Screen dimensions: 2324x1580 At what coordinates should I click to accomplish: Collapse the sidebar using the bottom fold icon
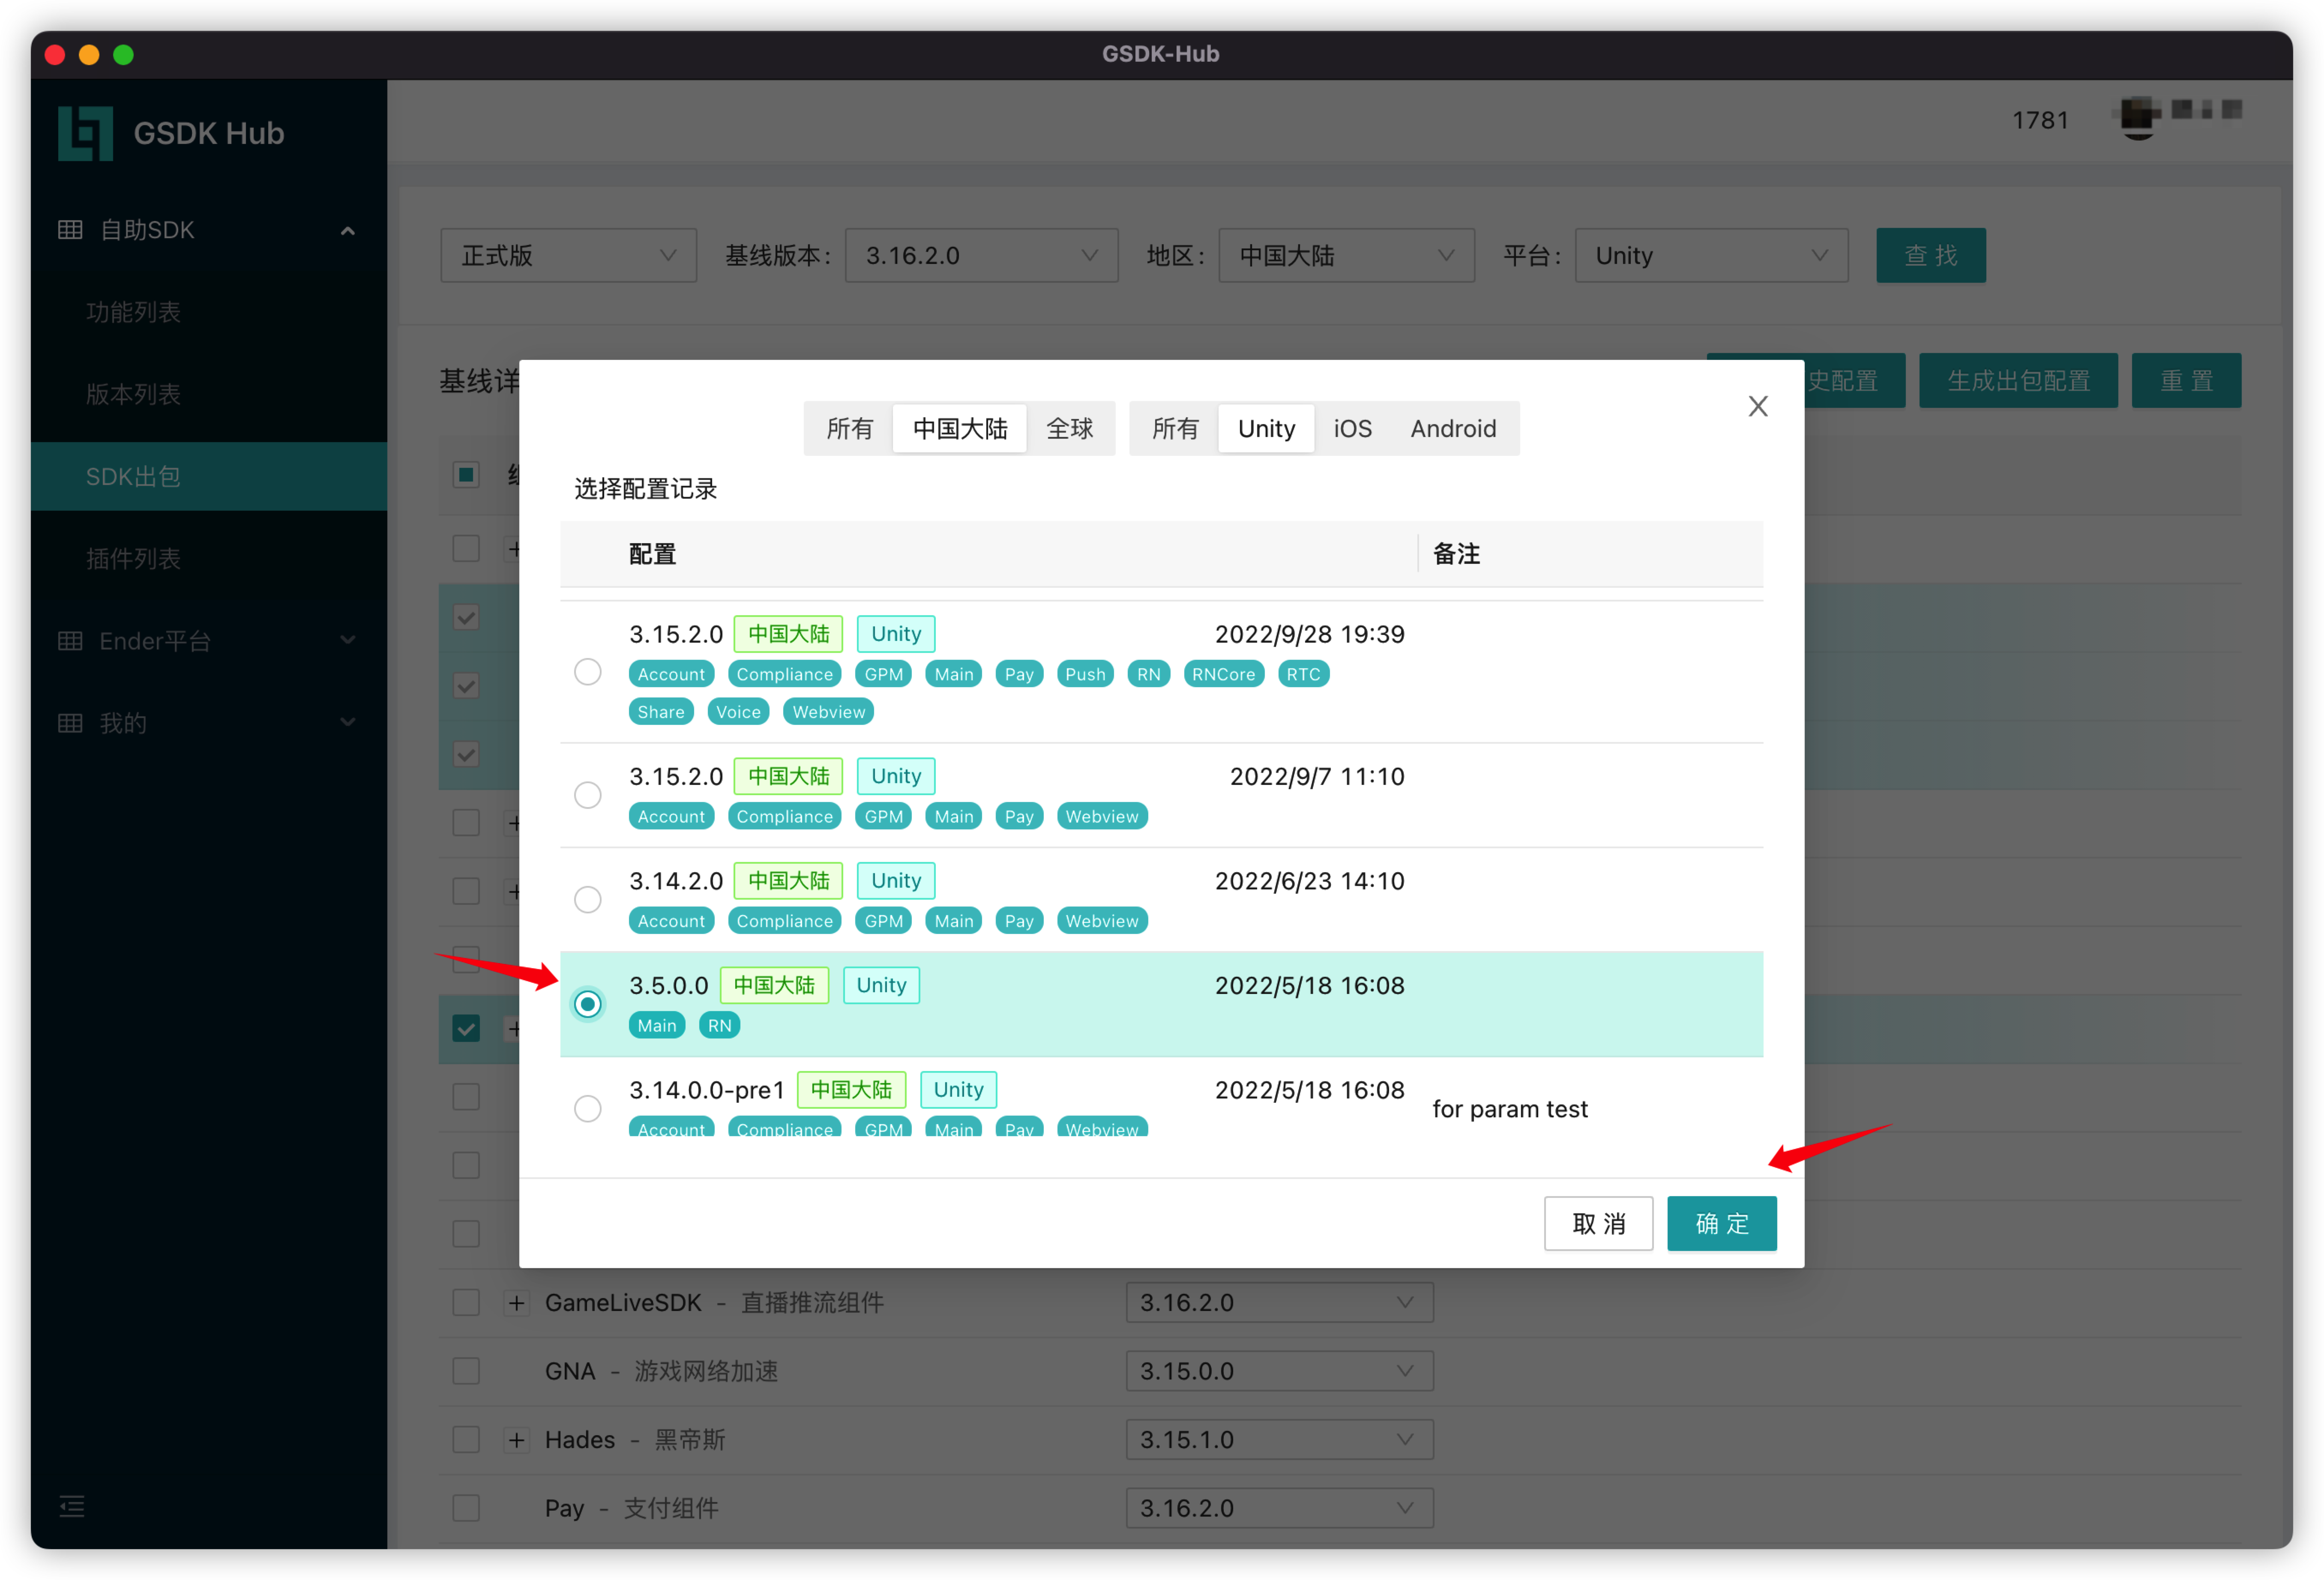click(72, 1506)
